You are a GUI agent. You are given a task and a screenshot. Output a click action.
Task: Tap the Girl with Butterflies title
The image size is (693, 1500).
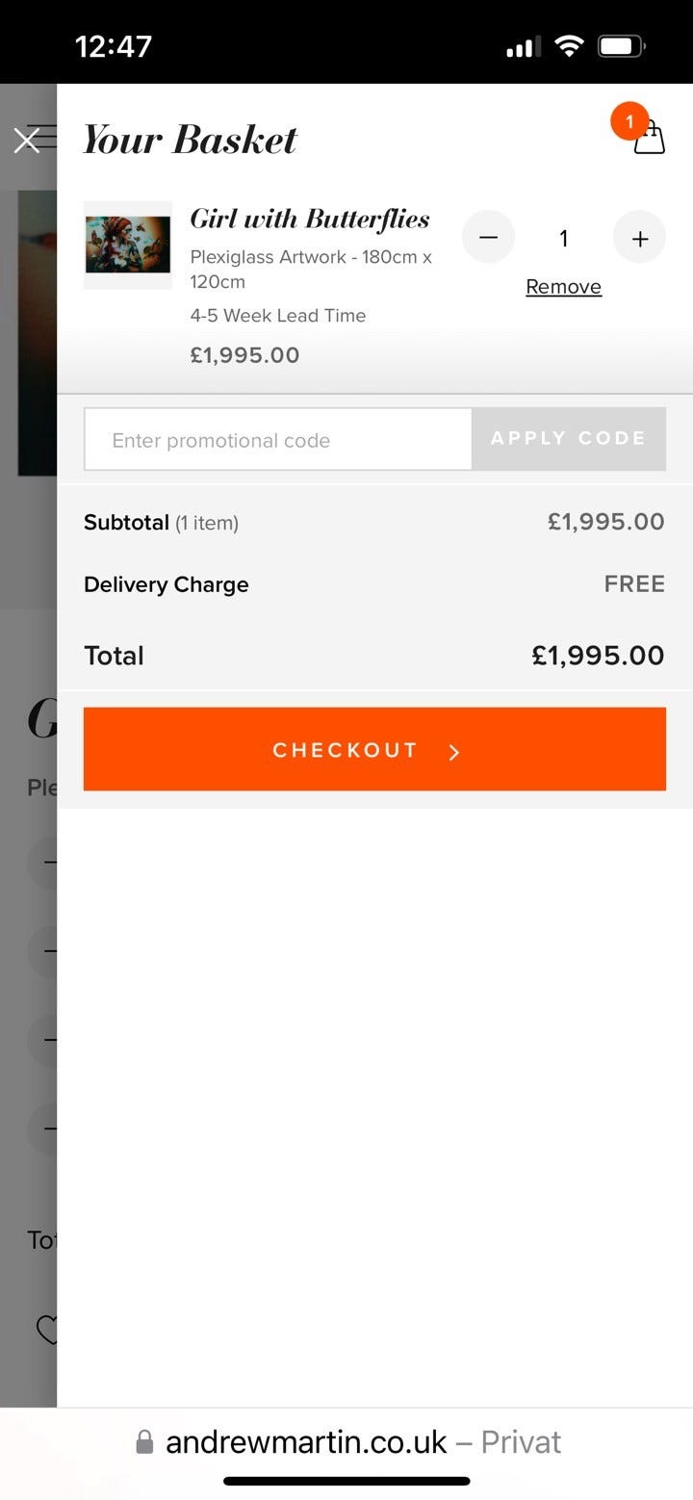[x=310, y=220]
